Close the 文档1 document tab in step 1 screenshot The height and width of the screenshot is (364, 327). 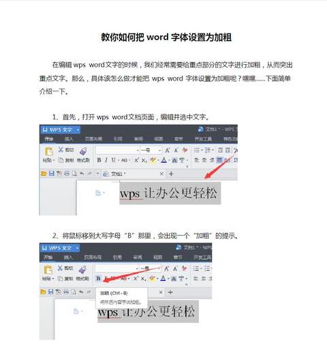pyautogui.click(x=161, y=174)
